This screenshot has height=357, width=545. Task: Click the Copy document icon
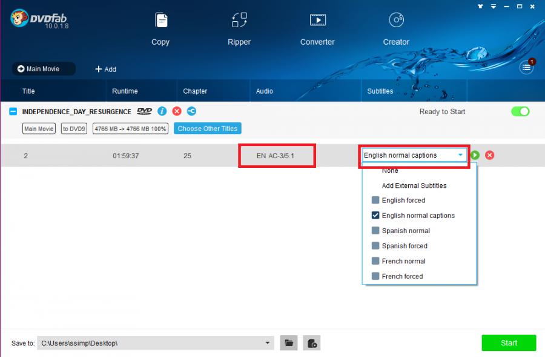[x=161, y=20]
